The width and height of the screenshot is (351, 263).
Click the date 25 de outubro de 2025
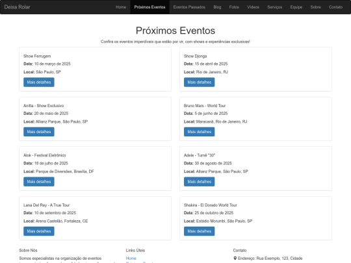[214, 213]
